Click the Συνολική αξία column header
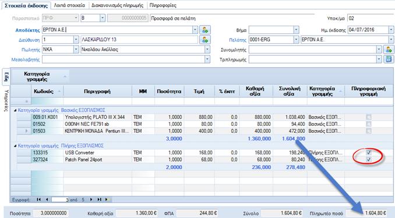The height and width of the screenshot is (218, 395). tap(290, 92)
